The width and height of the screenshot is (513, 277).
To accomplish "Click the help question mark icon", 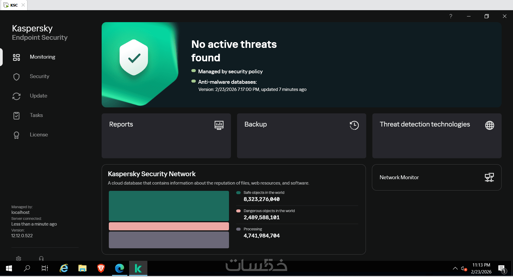I will tap(451, 16).
